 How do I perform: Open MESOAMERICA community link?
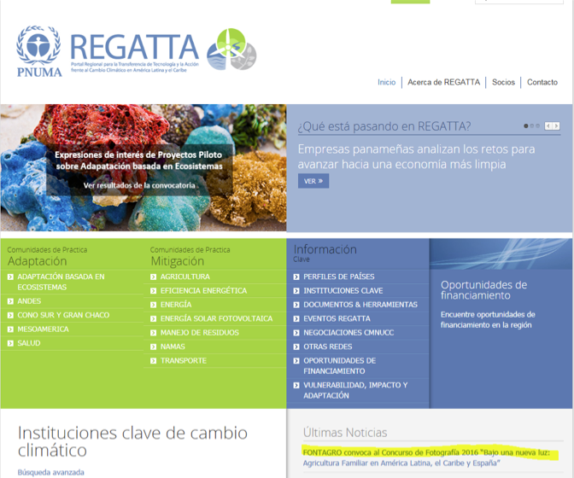(44, 329)
